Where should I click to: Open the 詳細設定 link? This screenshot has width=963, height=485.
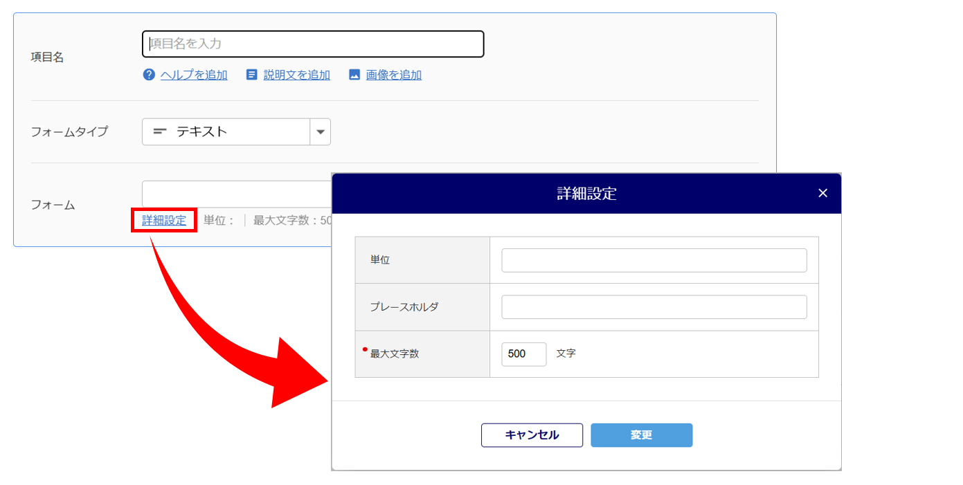click(164, 220)
